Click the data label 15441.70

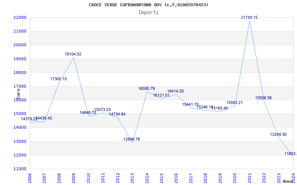190,105
